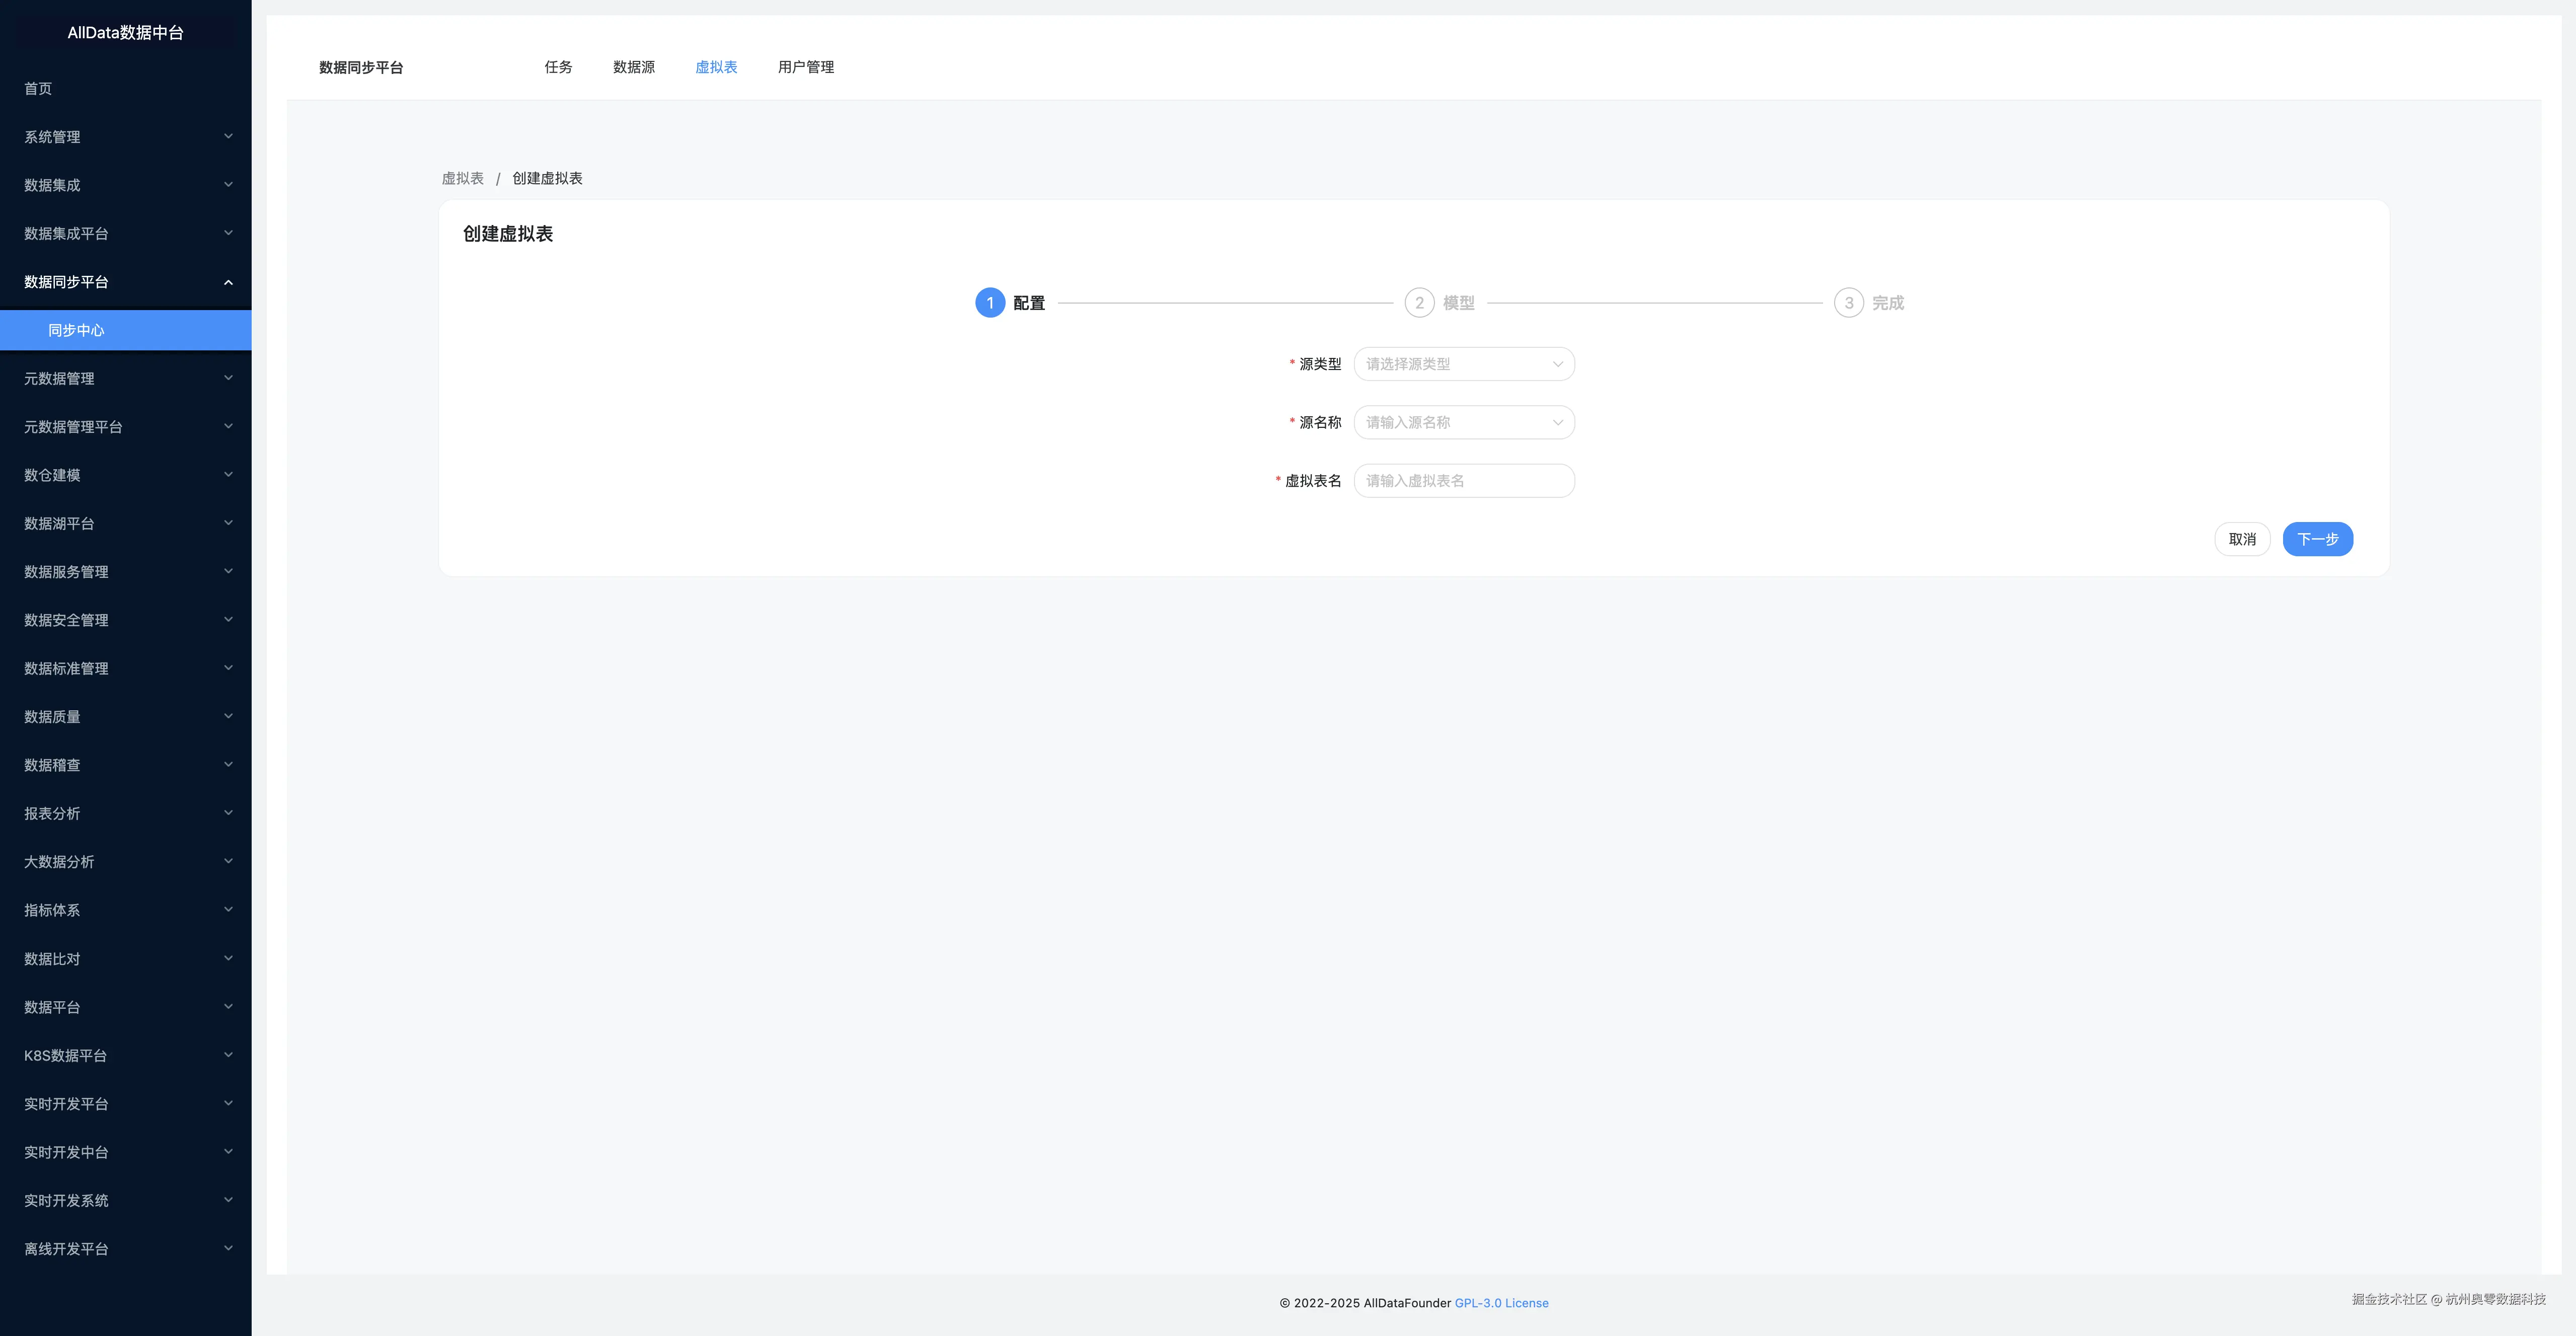The height and width of the screenshot is (1336, 2576).
Task: Click step 2 模型 circle icon
Action: click(x=1419, y=303)
